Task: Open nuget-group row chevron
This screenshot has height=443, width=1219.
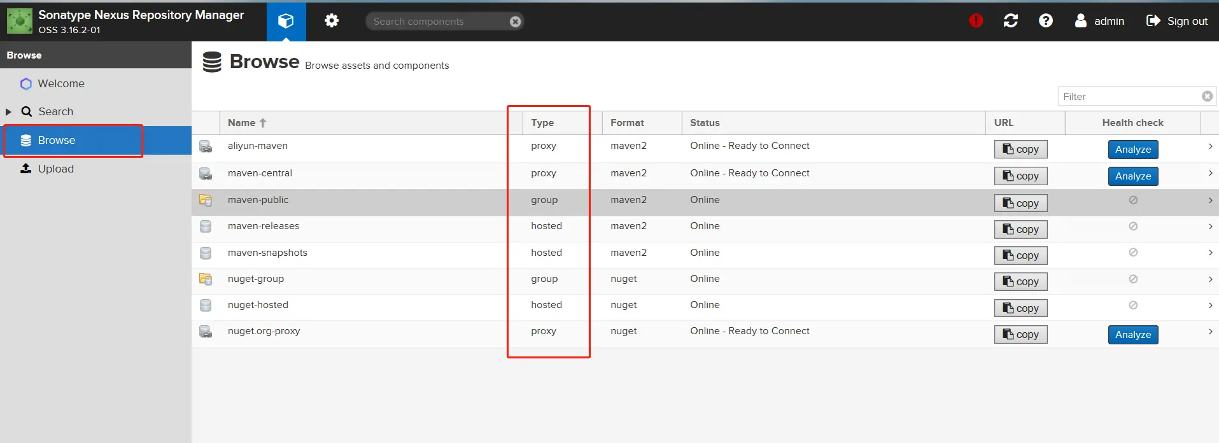Action: [x=1210, y=279]
